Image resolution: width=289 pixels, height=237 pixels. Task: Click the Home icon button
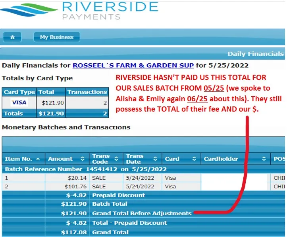click(x=12, y=37)
